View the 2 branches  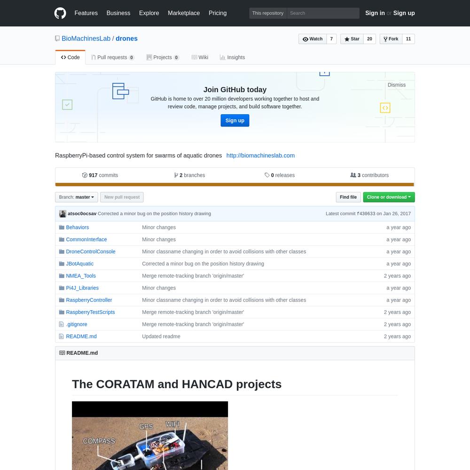tap(189, 175)
